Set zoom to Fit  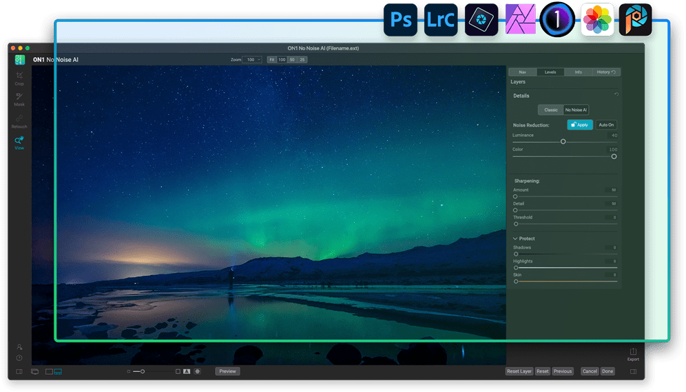click(272, 60)
